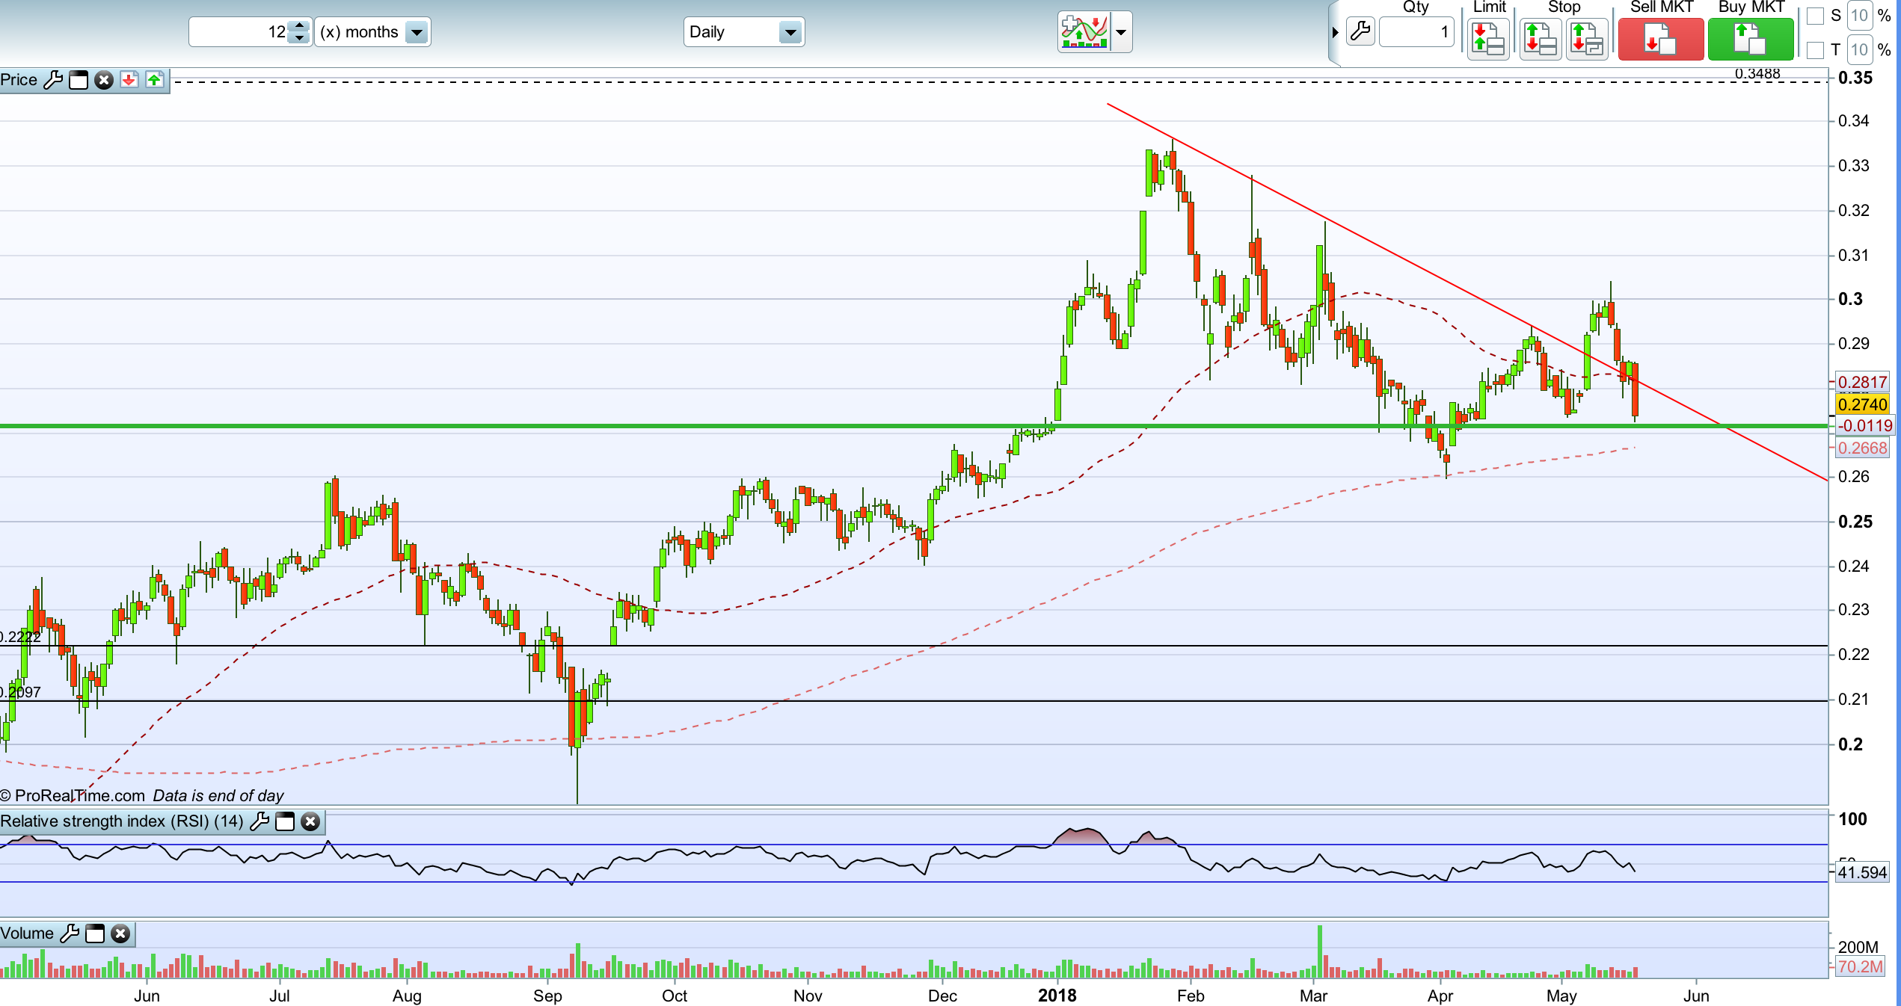
Task: Click the green buy arrow in the Price header
Action: click(154, 80)
